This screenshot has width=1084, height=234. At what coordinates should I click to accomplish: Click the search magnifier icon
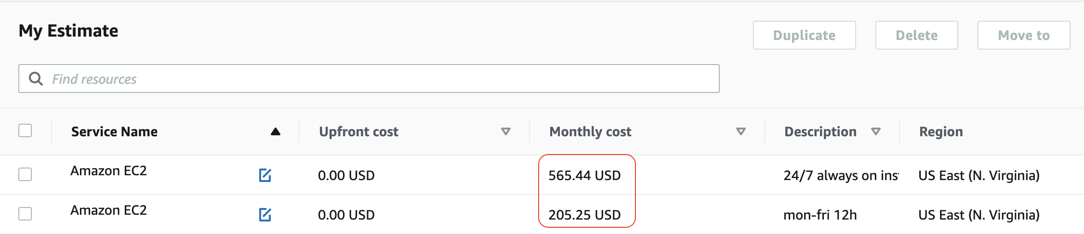[36, 78]
